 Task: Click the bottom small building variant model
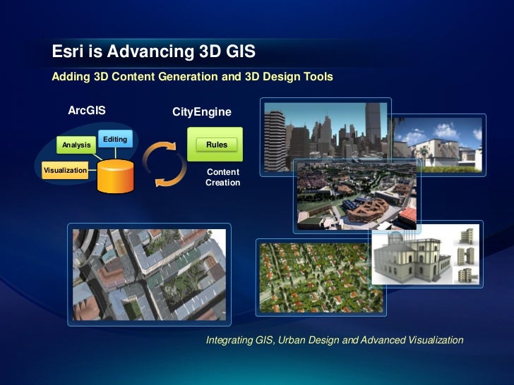467,276
